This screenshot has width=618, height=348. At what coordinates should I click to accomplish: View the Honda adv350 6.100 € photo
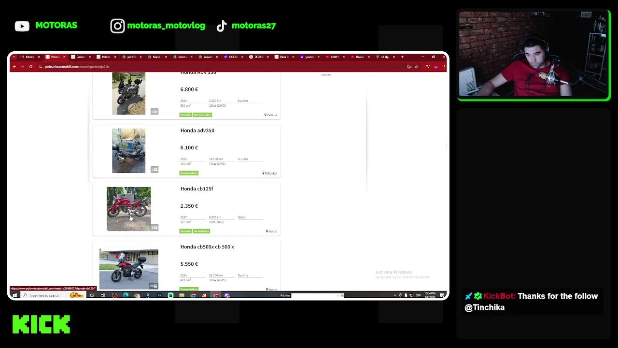click(x=128, y=151)
